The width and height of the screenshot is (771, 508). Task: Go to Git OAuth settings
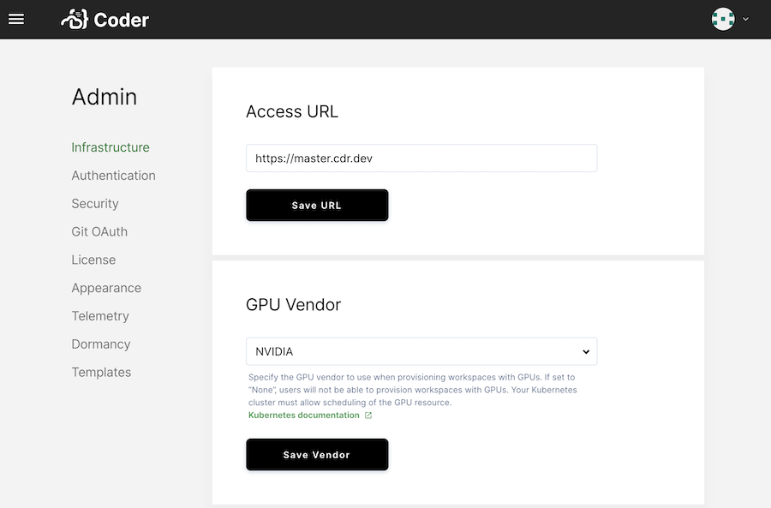tap(99, 231)
